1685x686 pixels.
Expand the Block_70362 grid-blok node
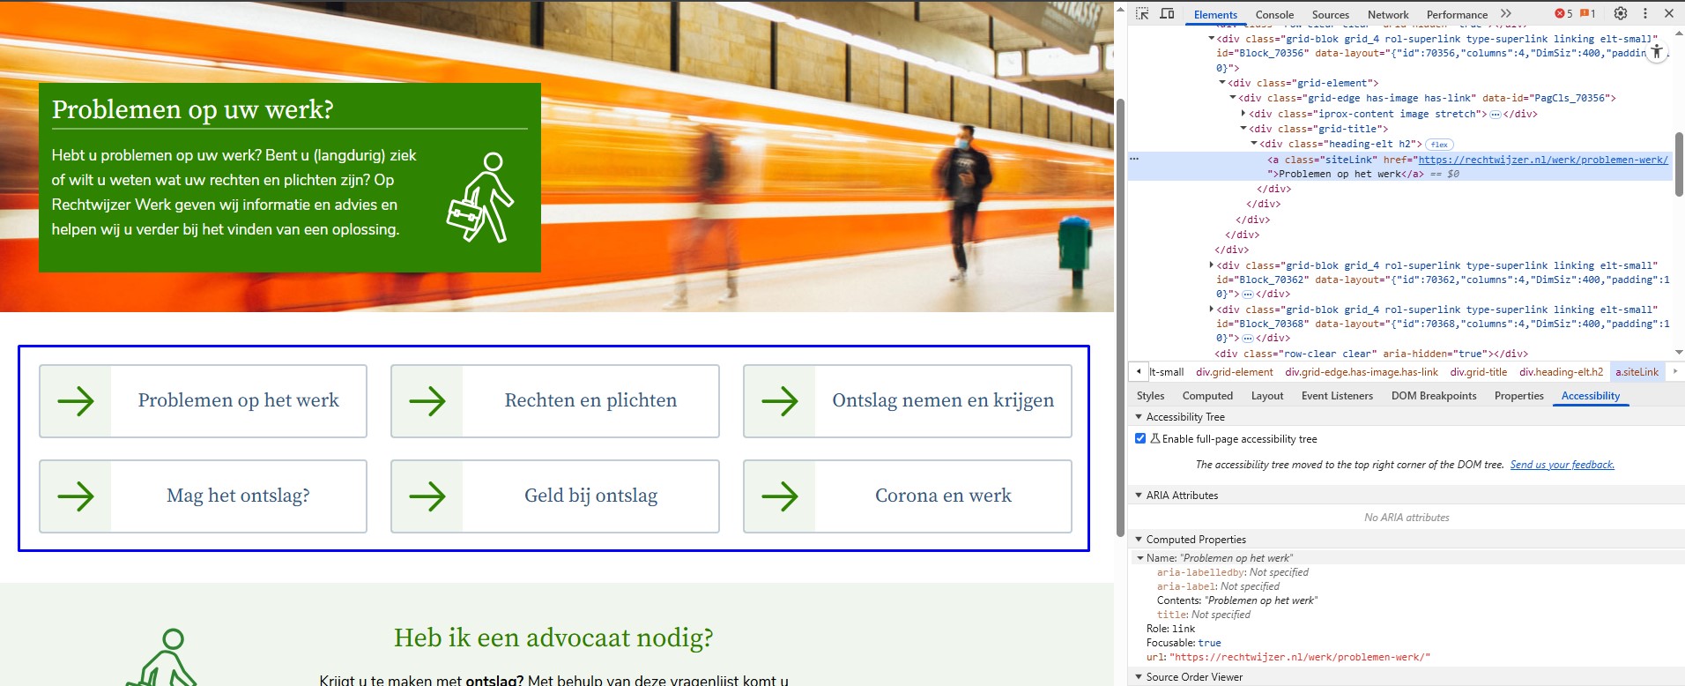tap(1212, 265)
